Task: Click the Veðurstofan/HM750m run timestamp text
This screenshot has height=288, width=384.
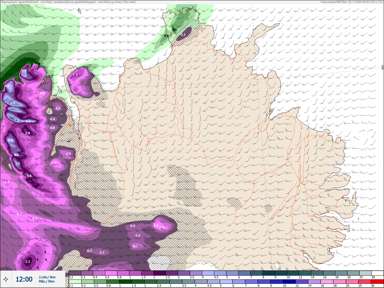Action: tap(352, 2)
